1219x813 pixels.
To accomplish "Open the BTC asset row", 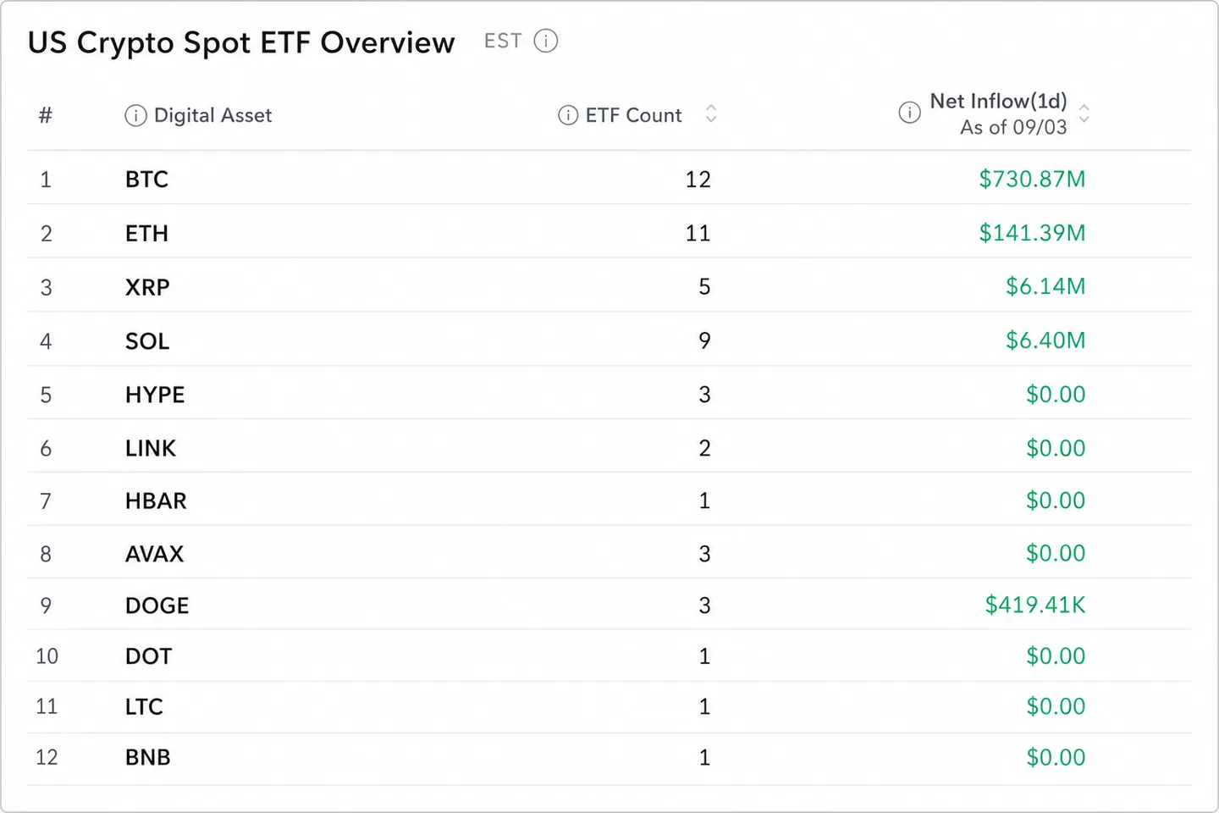I will click(609, 179).
